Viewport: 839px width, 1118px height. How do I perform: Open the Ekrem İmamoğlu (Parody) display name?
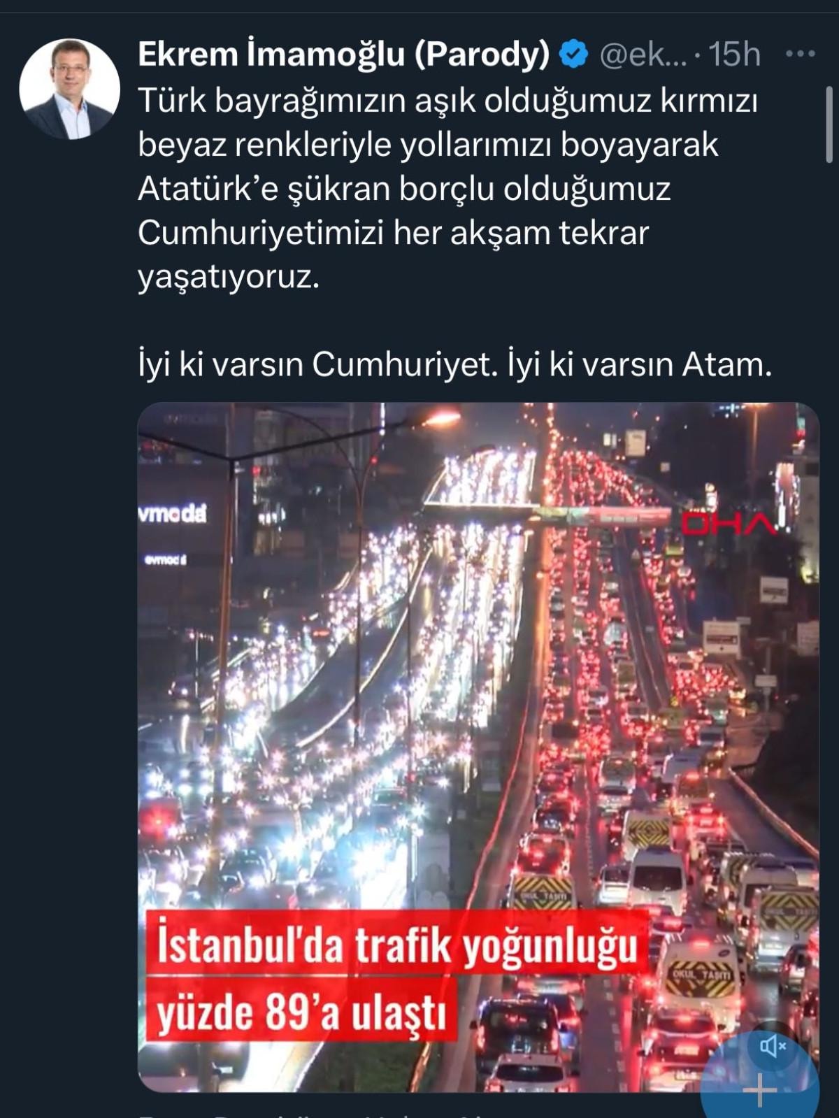point(344,55)
